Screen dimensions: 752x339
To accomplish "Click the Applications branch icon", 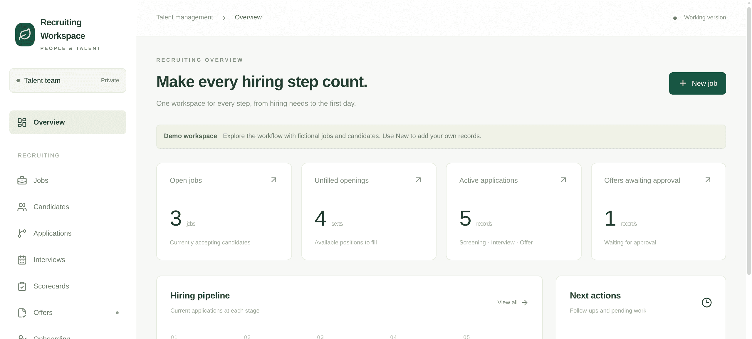I will point(22,233).
